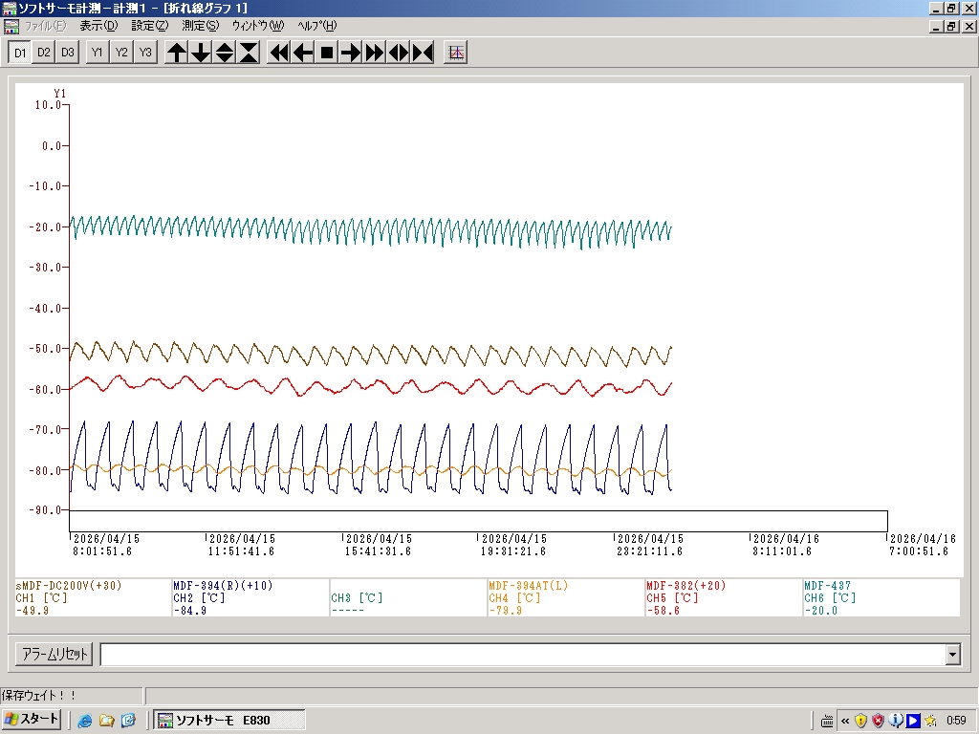Screen dimensions: 979x734
Task: Toggle the D1 display button
Action: (x=20, y=53)
